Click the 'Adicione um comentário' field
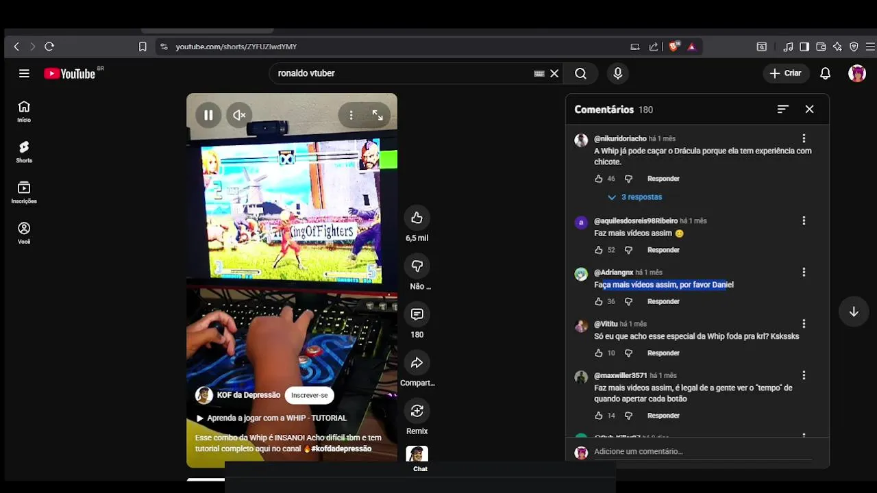Viewport: 877px width, 493px height. click(x=702, y=451)
